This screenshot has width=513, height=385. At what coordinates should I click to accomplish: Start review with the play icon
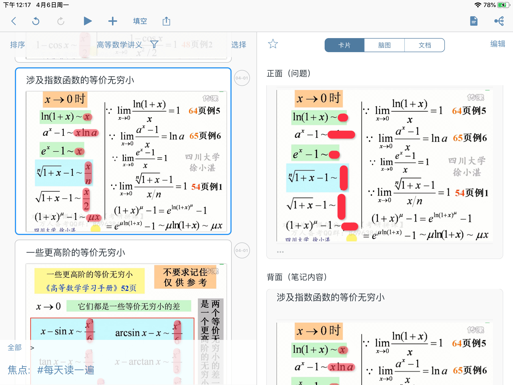87,21
